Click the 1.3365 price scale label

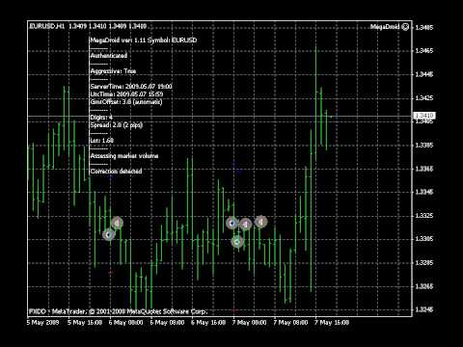point(424,169)
